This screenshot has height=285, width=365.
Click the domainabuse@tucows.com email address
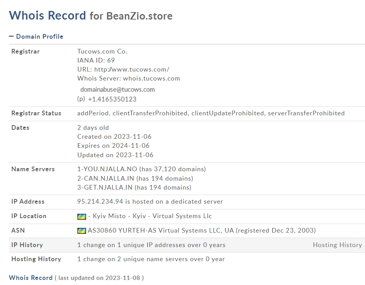tap(117, 90)
